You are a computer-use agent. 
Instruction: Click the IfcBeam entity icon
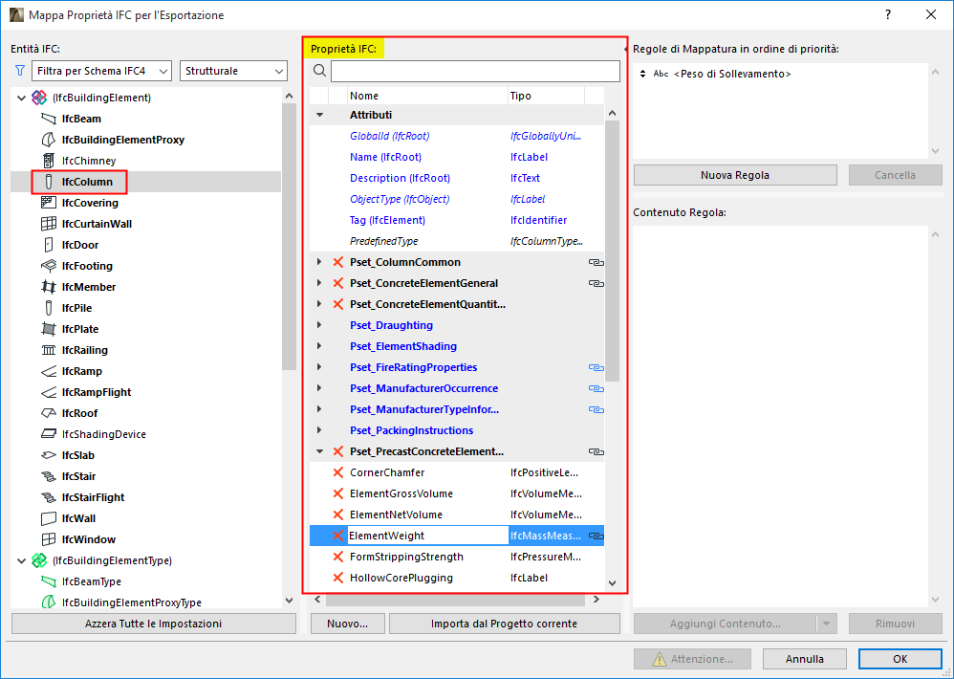point(49,119)
